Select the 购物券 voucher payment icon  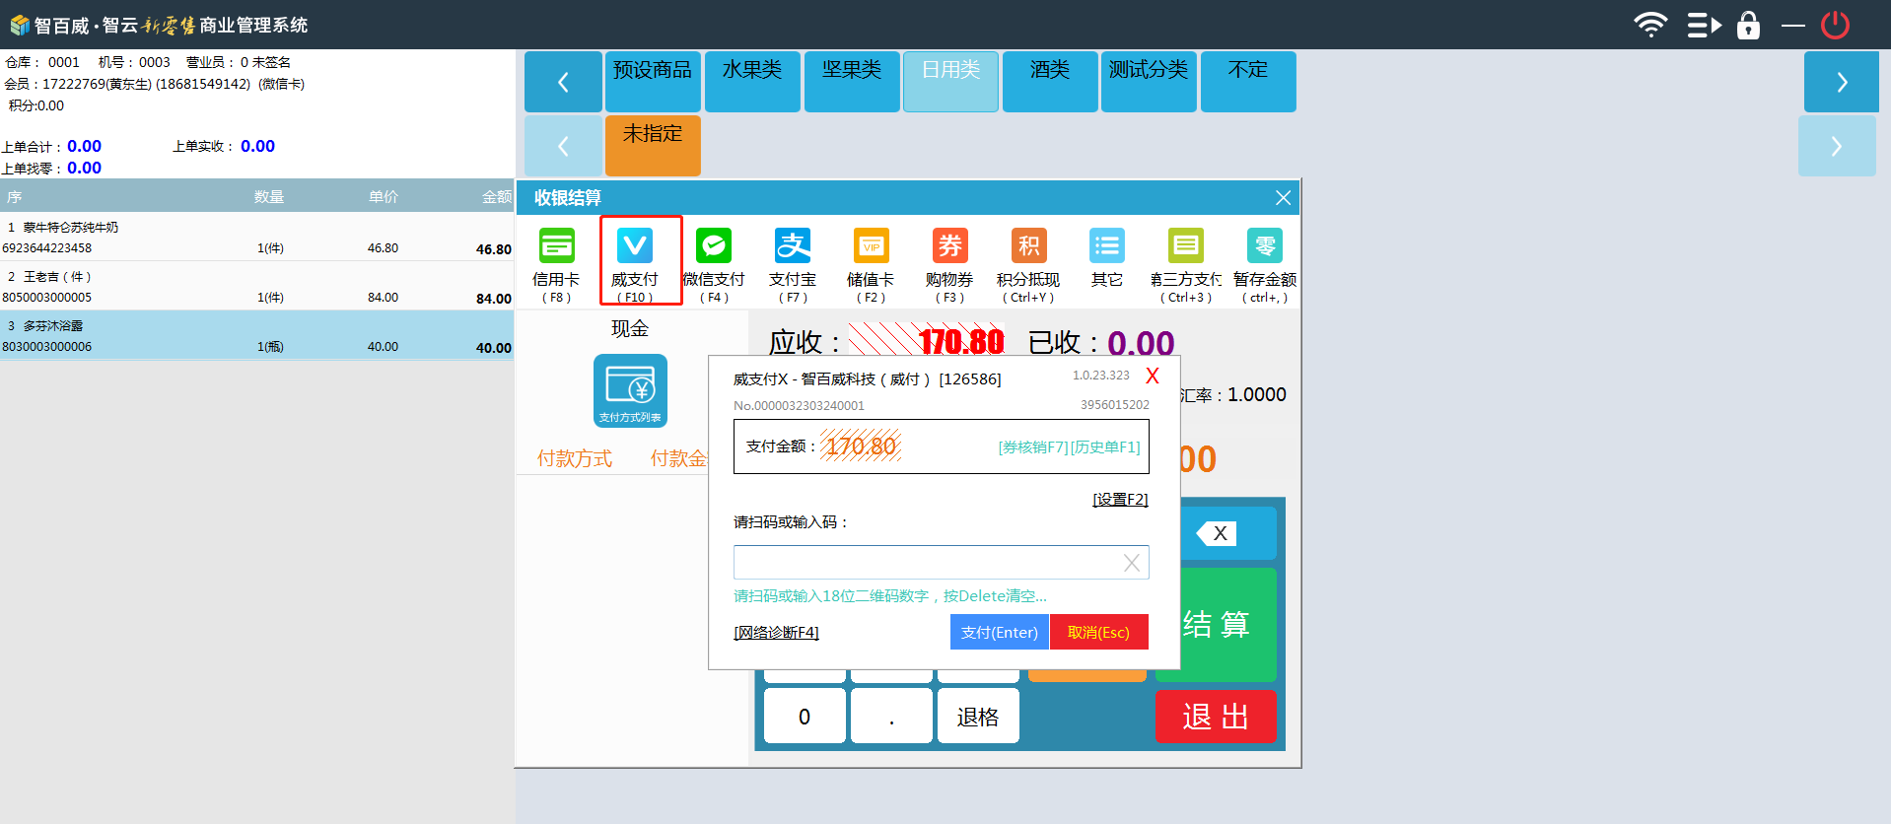click(x=949, y=246)
